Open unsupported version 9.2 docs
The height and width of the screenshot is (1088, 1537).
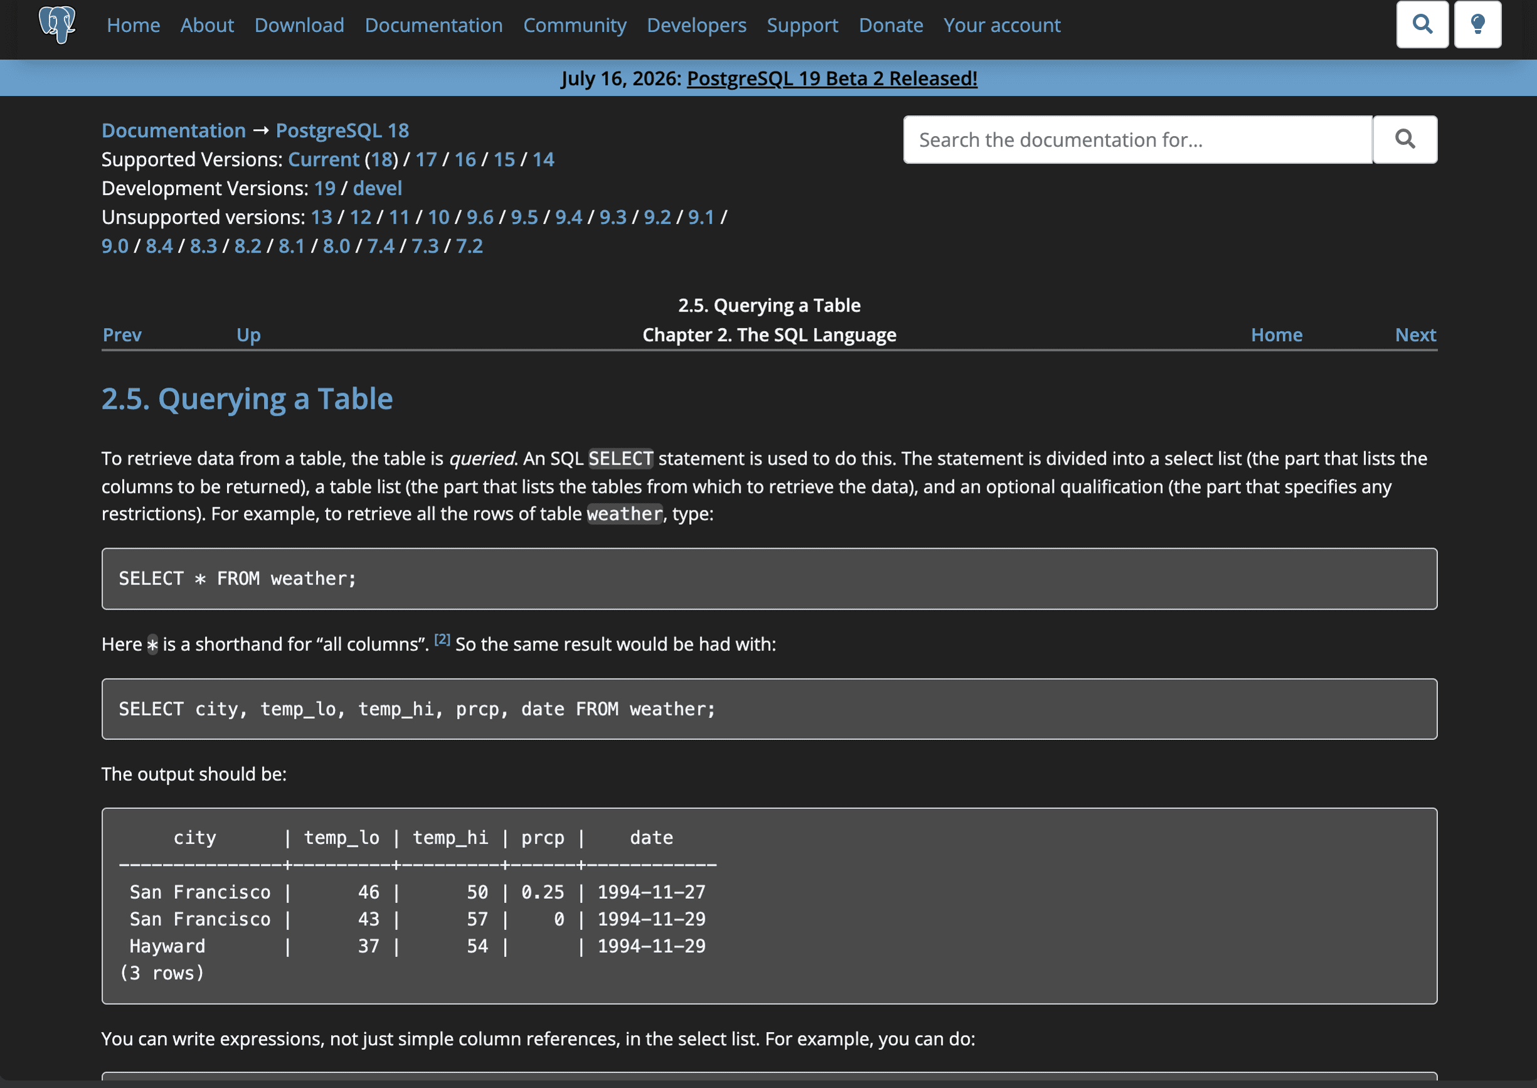tap(657, 217)
